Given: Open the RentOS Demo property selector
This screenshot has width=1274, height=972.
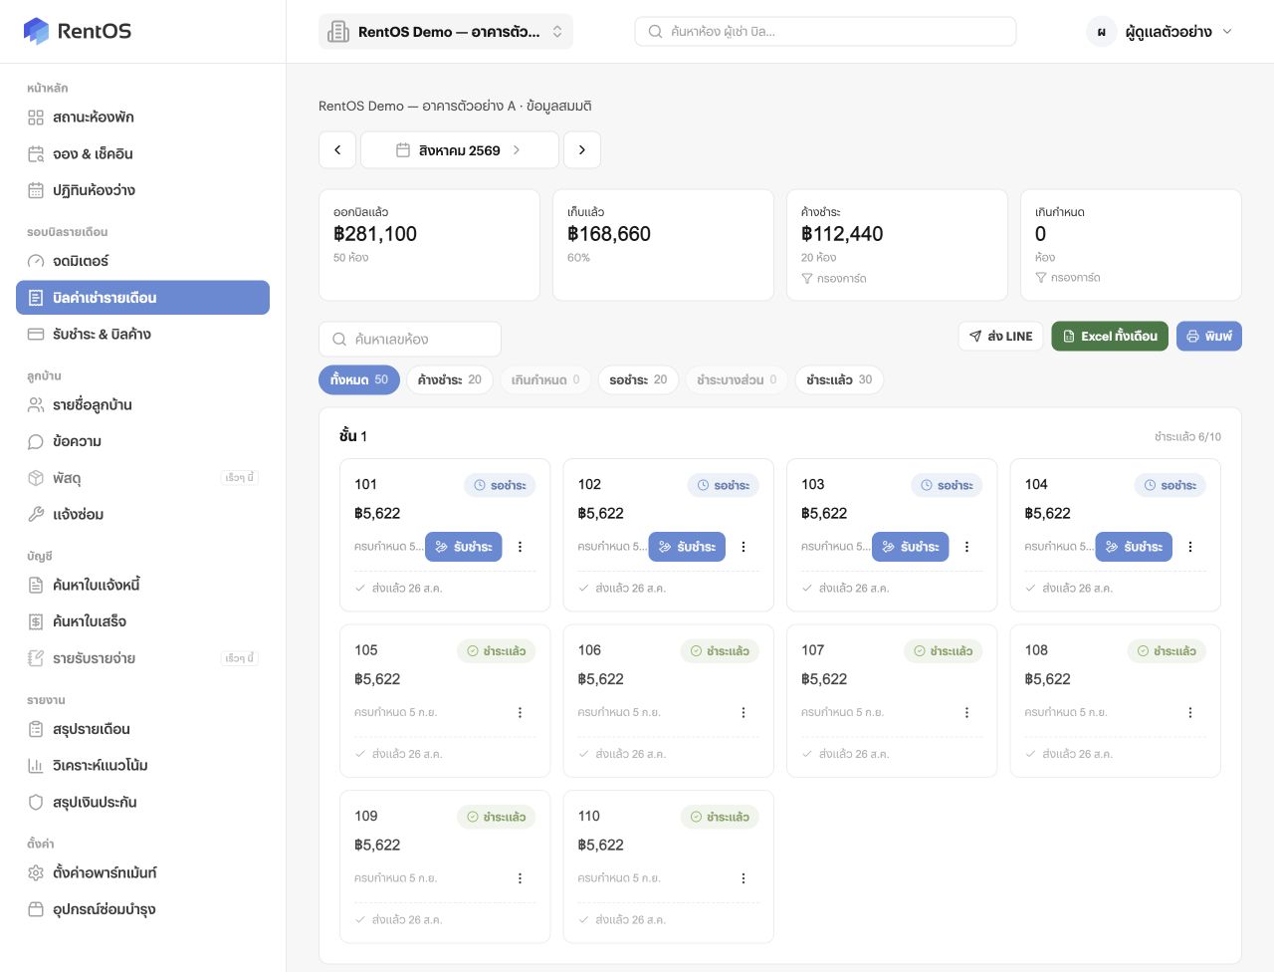Looking at the screenshot, I should 446,32.
